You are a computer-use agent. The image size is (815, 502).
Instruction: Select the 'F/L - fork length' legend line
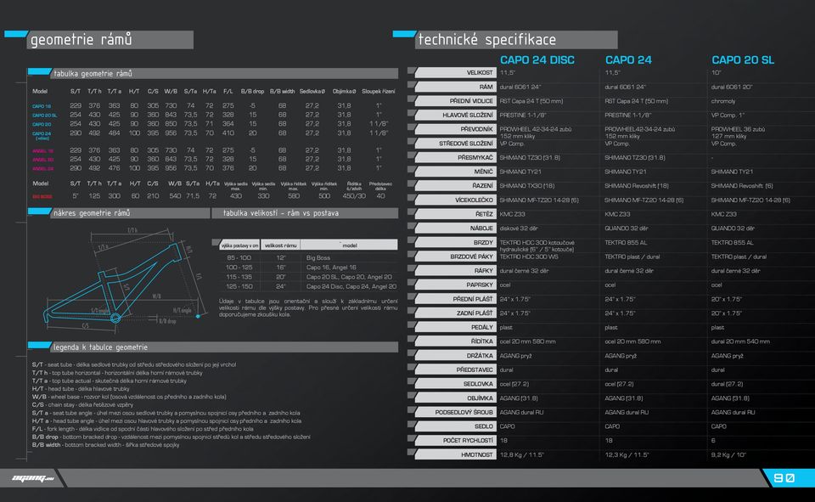(x=143, y=429)
